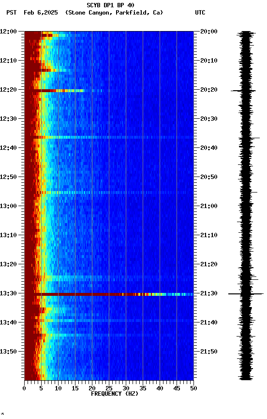Screen dimensions: 267x419
Task: Click the 20:20 UTC time label
Action: tap(209, 90)
